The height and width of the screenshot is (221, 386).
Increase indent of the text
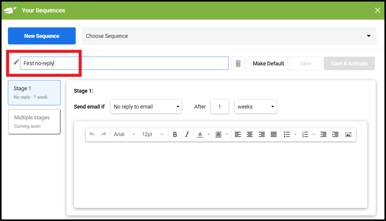coord(335,134)
